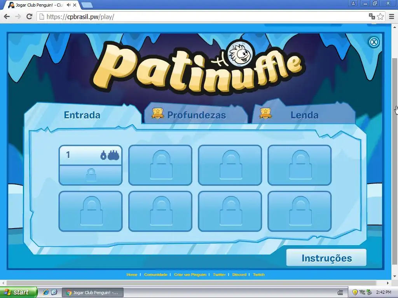Click the gold badge on Lenda tab
The height and width of the screenshot is (298, 398).
[x=265, y=113]
